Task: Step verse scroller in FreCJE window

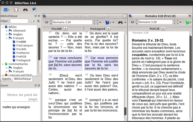Action: tap(178, 22)
